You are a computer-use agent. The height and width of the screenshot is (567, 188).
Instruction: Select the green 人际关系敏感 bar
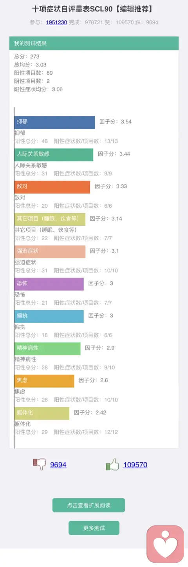[54, 155]
